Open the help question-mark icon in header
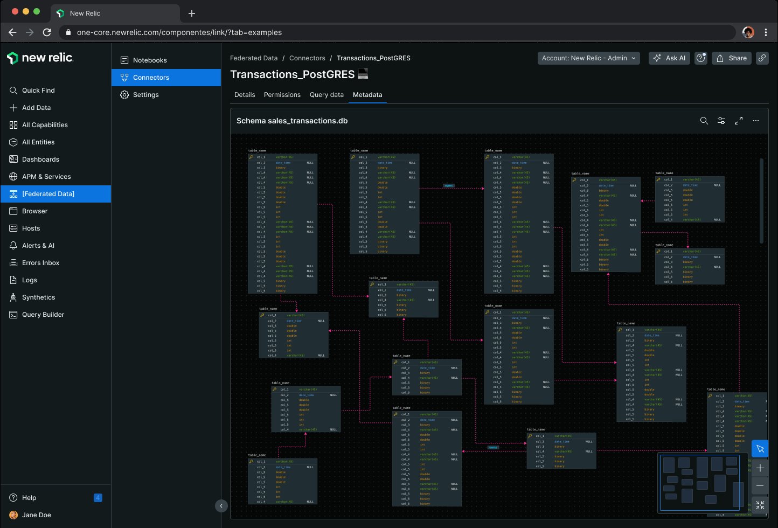This screenshot has width=778, height=528. coord(701,58)
